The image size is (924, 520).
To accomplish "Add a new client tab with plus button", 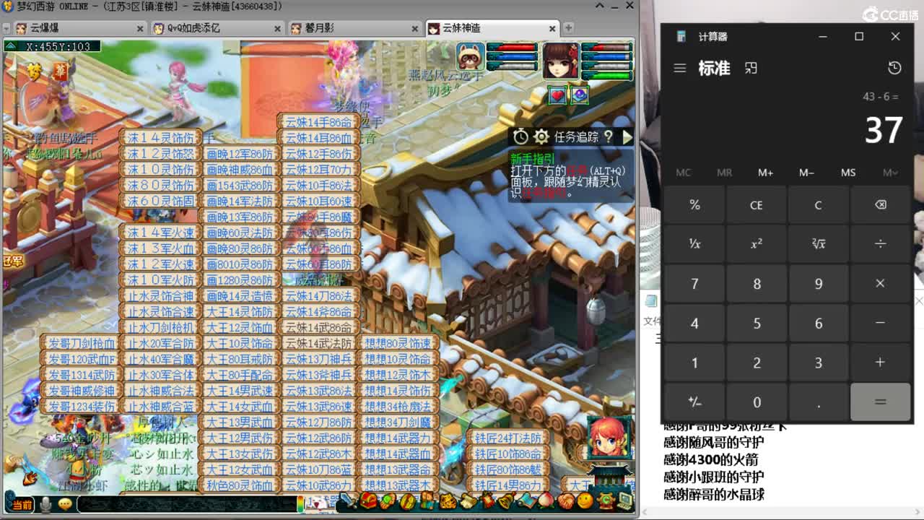I will (x=568, y=28).
